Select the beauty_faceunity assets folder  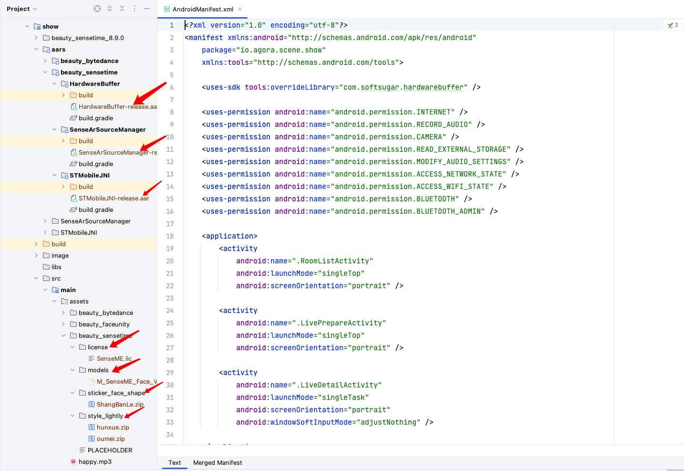[104, 324]
